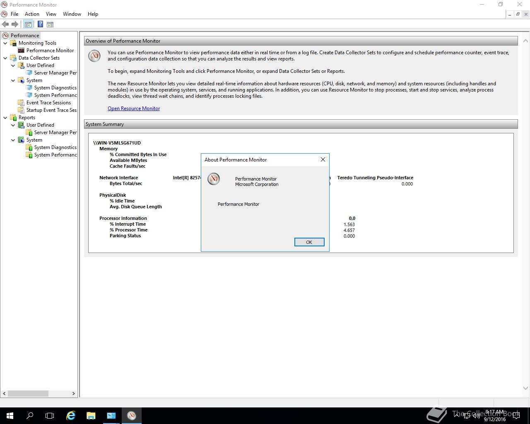Click Performance Monitor taskbar button

[132, 416]
